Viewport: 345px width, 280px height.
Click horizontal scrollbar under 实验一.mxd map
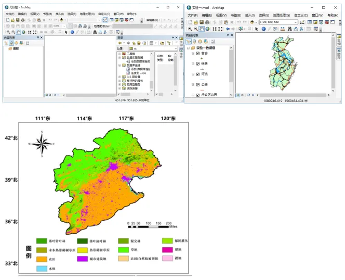pyautogui.click(x=293, y=95)
